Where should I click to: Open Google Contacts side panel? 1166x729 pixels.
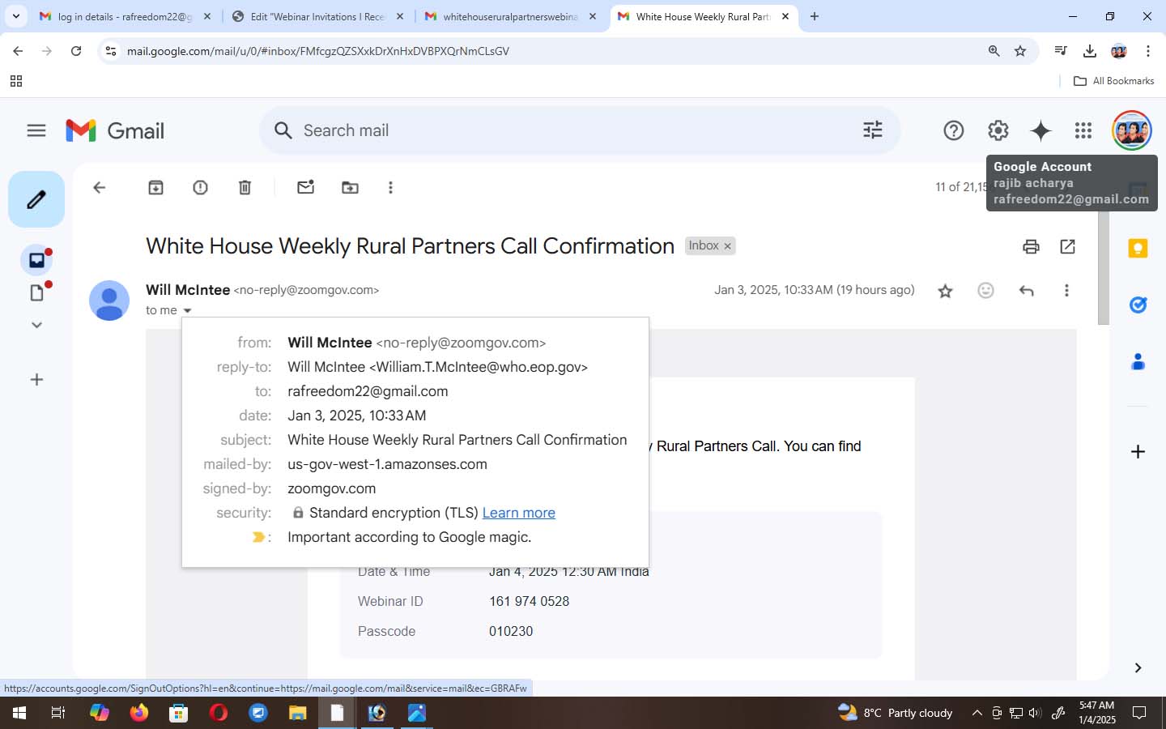tap(1138, 361)
